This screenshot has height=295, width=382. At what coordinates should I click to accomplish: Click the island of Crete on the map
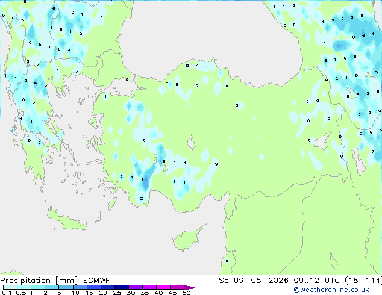pos(66,220)
